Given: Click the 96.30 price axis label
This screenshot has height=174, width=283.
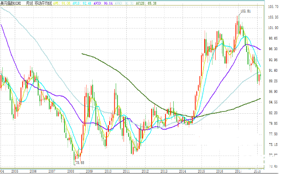Looking at the screenshot, I should tap(273, 49).
